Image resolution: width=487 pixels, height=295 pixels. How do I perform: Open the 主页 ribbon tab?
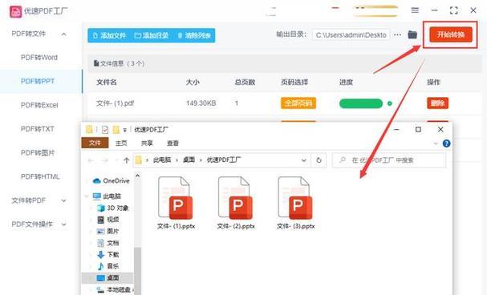[x=121, y=143]
